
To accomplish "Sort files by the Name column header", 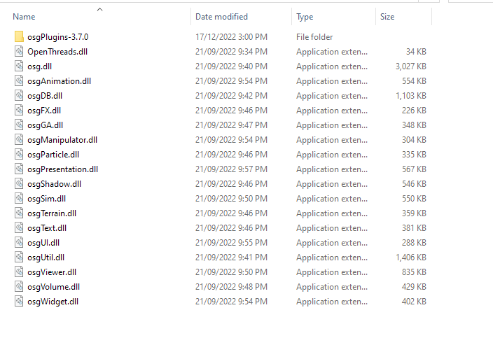I will (24, 17).
